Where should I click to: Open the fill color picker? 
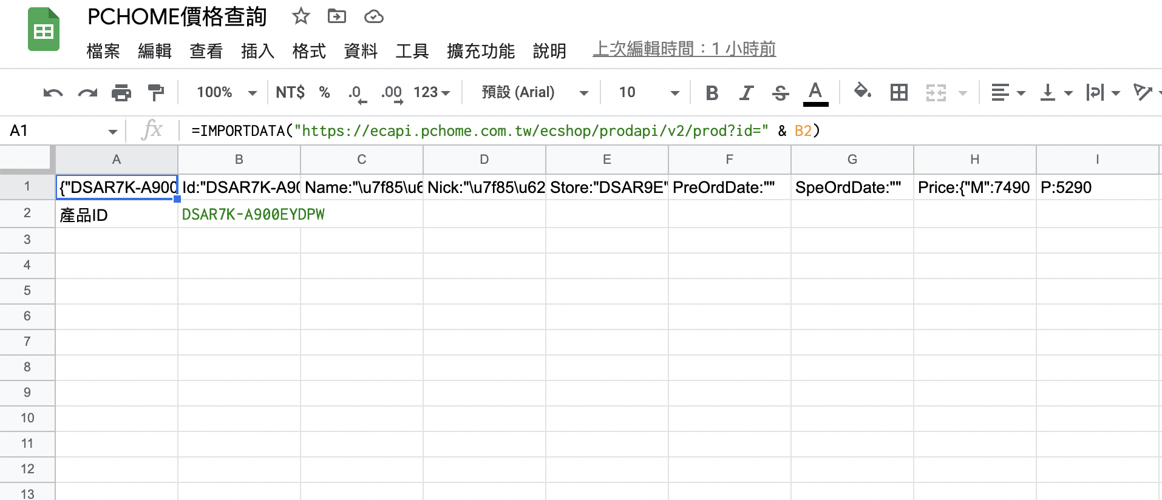[863, 92]
